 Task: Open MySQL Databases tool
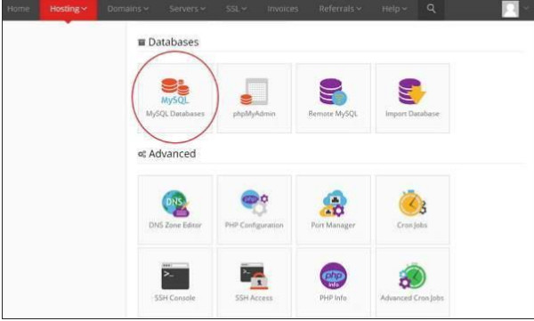point(175,98)
